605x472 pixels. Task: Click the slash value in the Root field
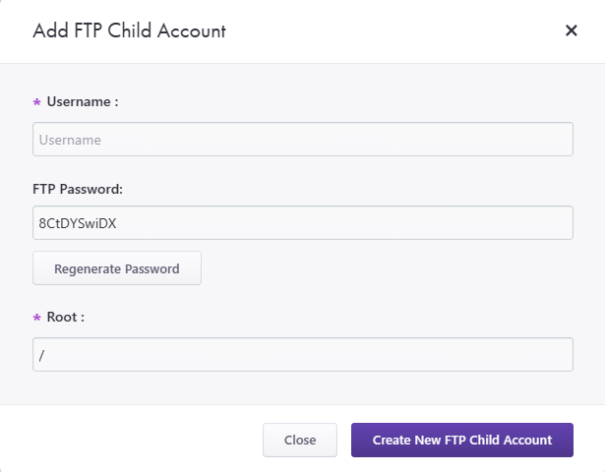tap(42, 355)
